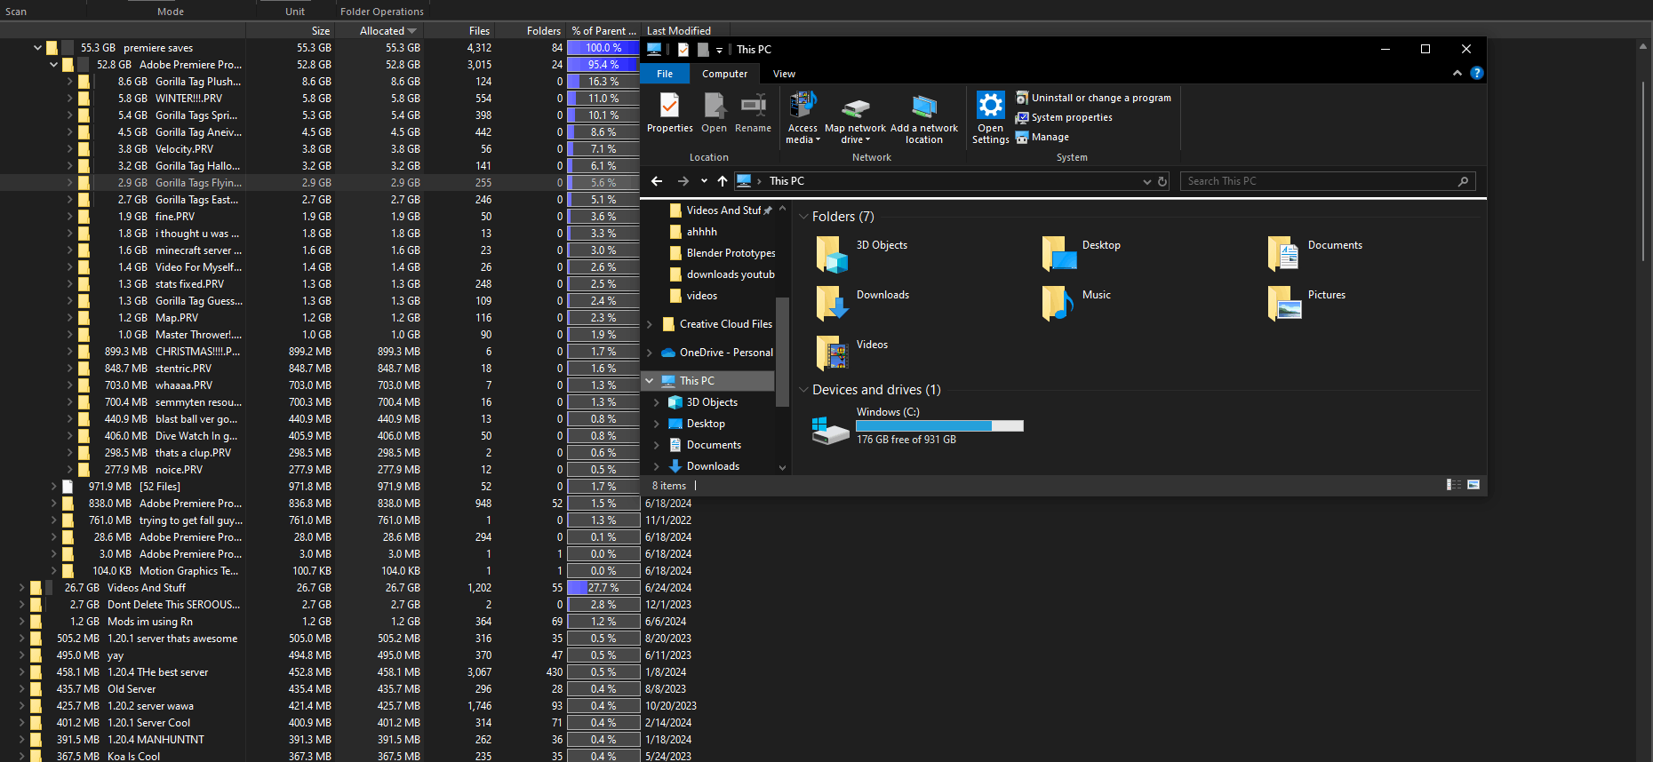Click OneDrive - Personal cloud icon in navigation pane
This screenshot has width=1653, height=762.
668,353
